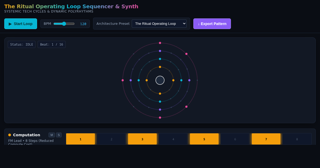Solo the Computation track with S
This screenshot has width=320, height=168.
[59, 135]
